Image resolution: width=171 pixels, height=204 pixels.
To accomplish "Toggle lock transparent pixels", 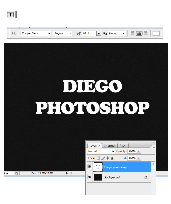I will (x=98, y=158).
